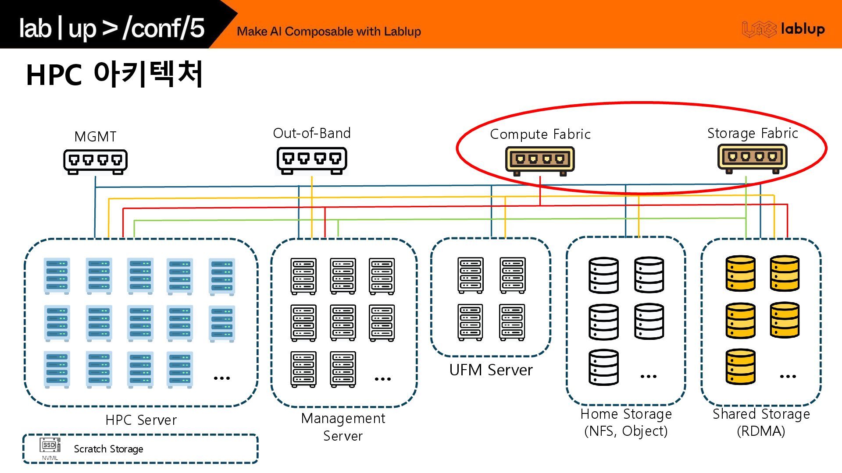Image resolution: width=842 pixels, height=473 pixels.
Task: Click the 'Scratch Storage' label
Action: [x=108, y=449]
